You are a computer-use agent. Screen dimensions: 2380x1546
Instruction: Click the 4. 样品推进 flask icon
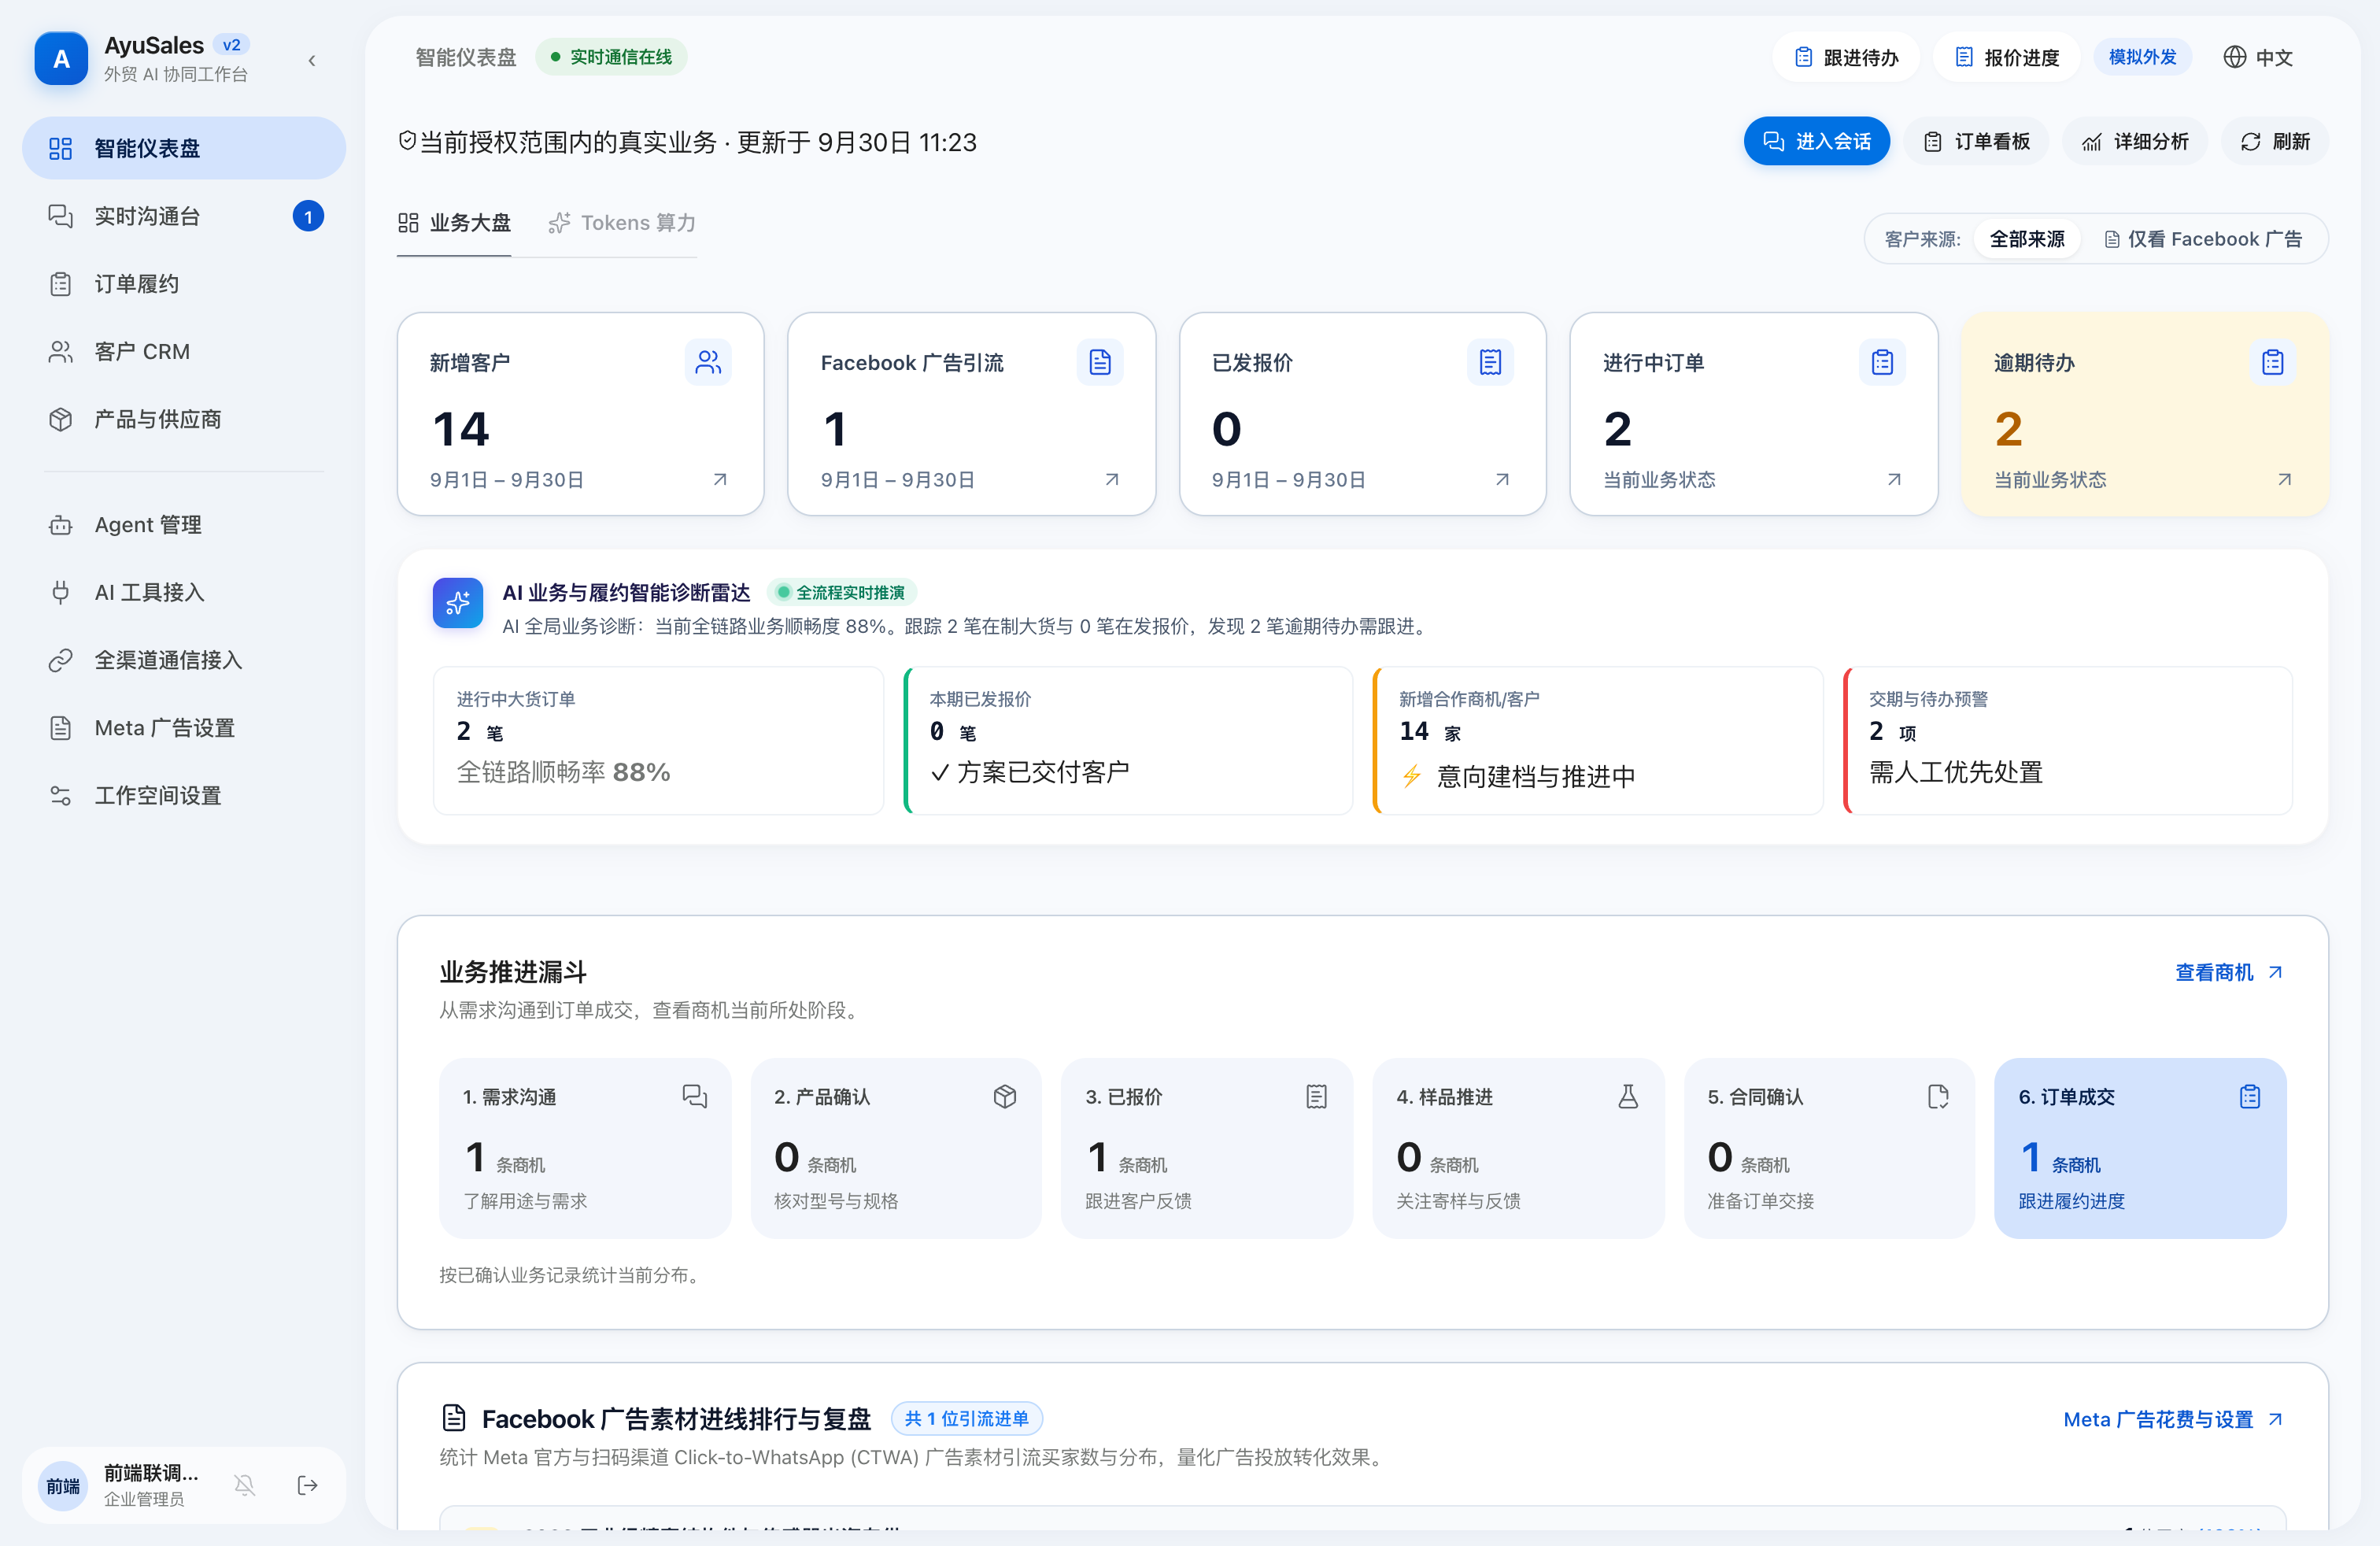pos(1628,1097)
